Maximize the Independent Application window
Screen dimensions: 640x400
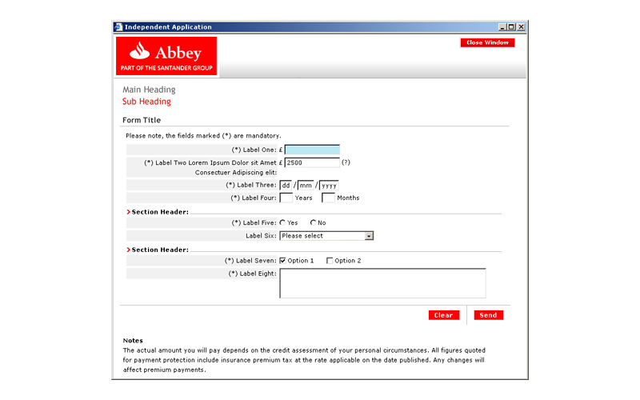(511, 27)
